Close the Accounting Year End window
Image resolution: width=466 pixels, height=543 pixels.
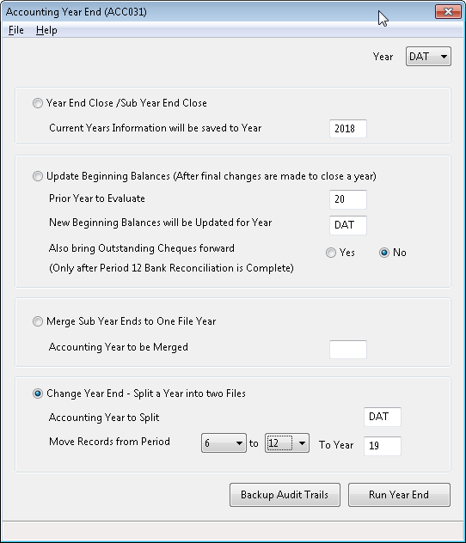click(448, 12)
